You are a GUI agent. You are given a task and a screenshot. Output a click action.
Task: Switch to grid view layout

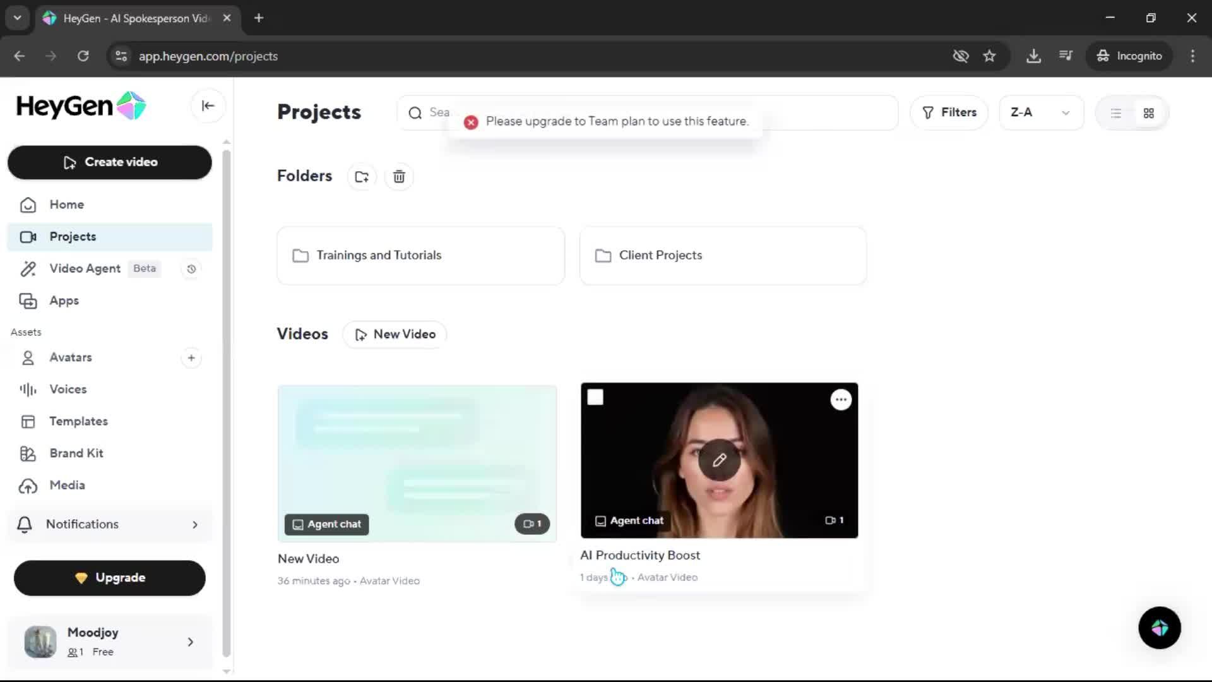(x=1148, y=112)
